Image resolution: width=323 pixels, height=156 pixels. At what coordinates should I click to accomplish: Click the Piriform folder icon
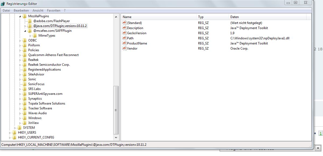pos(25,45)
